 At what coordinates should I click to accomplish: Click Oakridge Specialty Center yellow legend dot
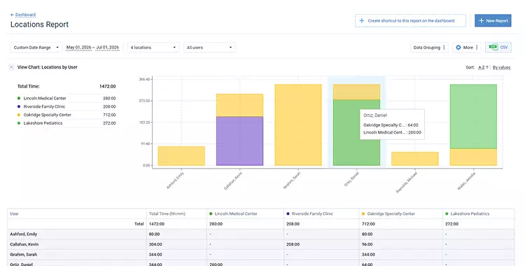(19, 115)
